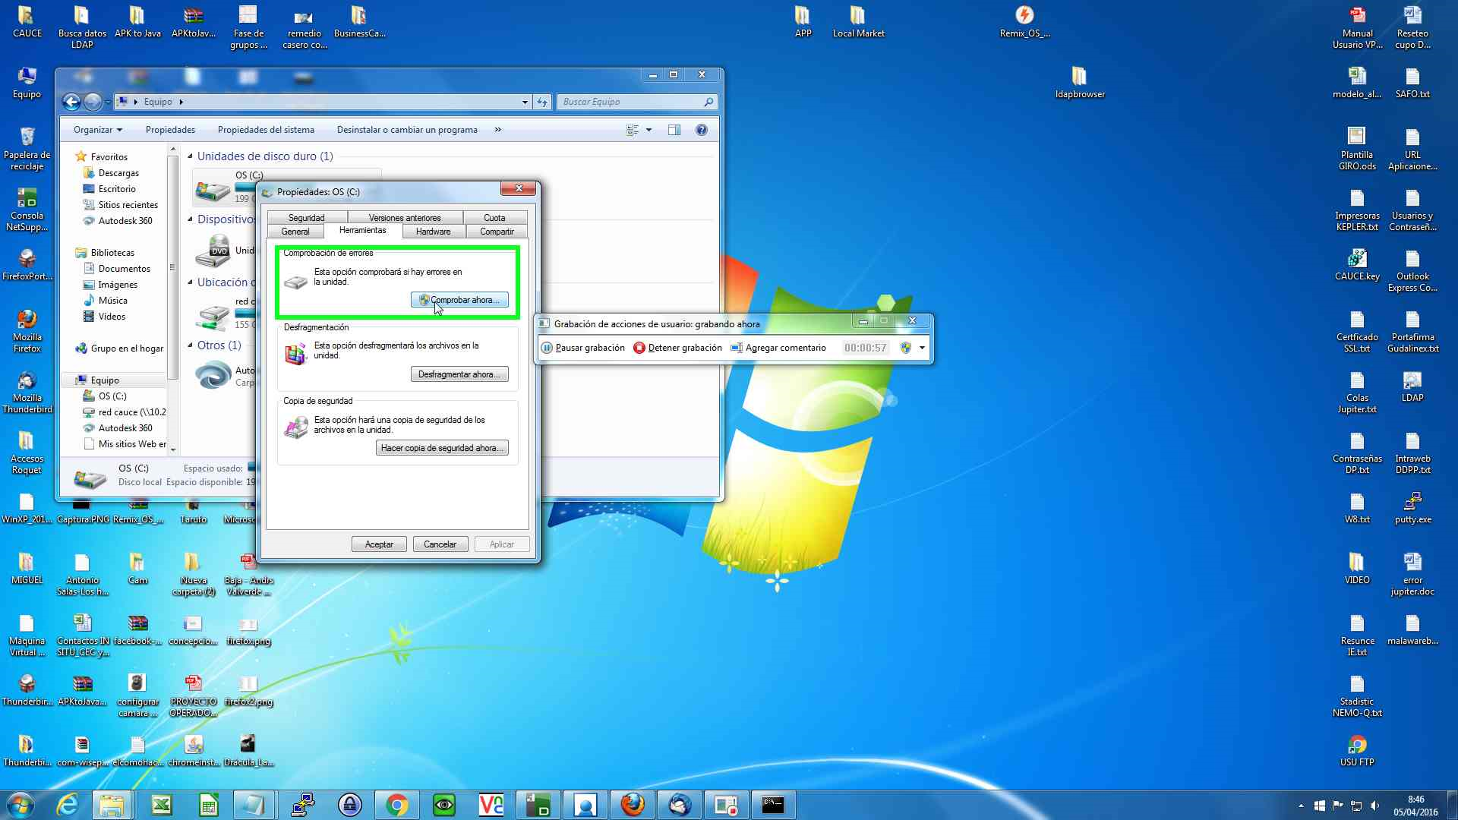Click the Windows Start button

[x=21, y=805]
